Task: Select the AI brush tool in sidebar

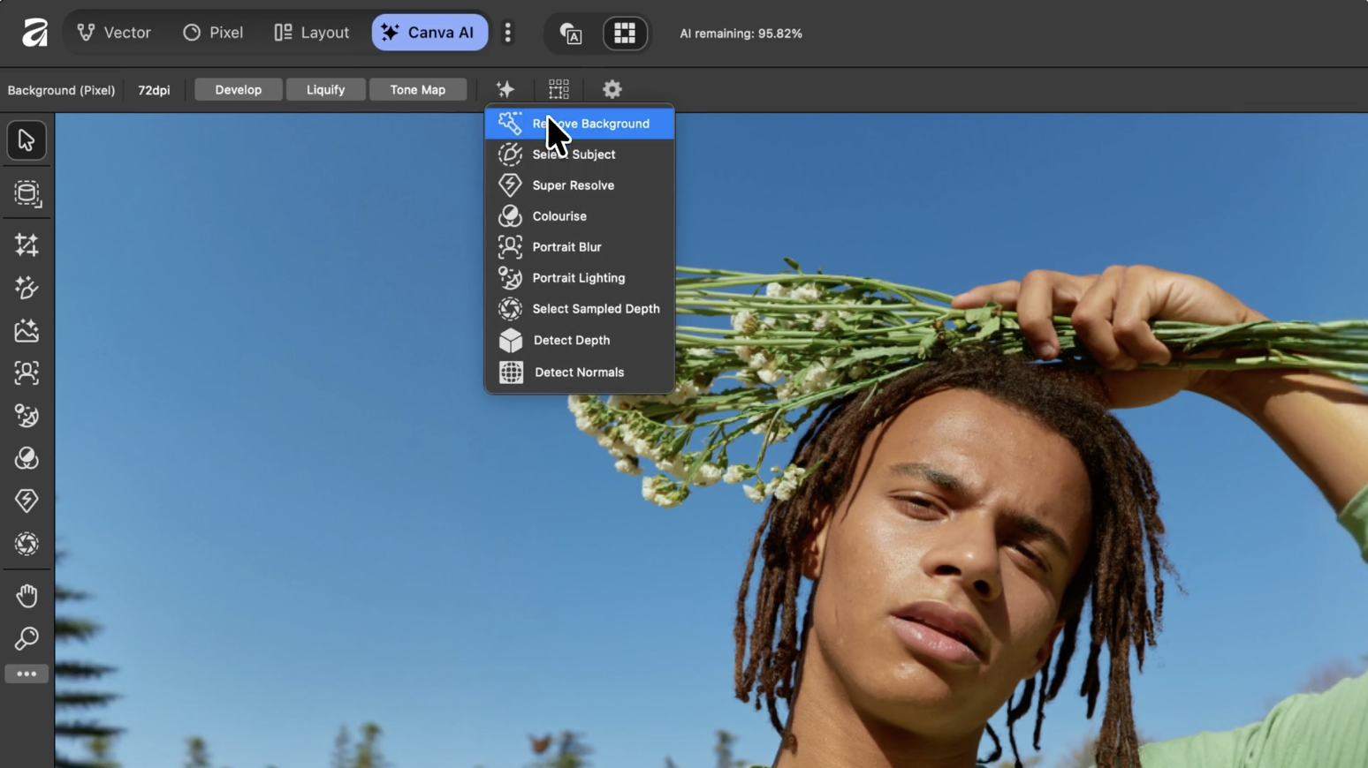Action: click(x=27, y=288)
